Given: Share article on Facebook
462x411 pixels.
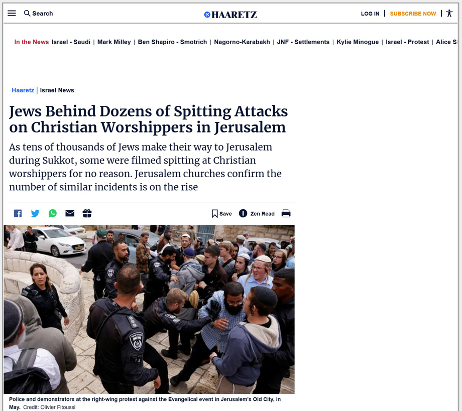Looking at the screenshot, I should (18, 213).
